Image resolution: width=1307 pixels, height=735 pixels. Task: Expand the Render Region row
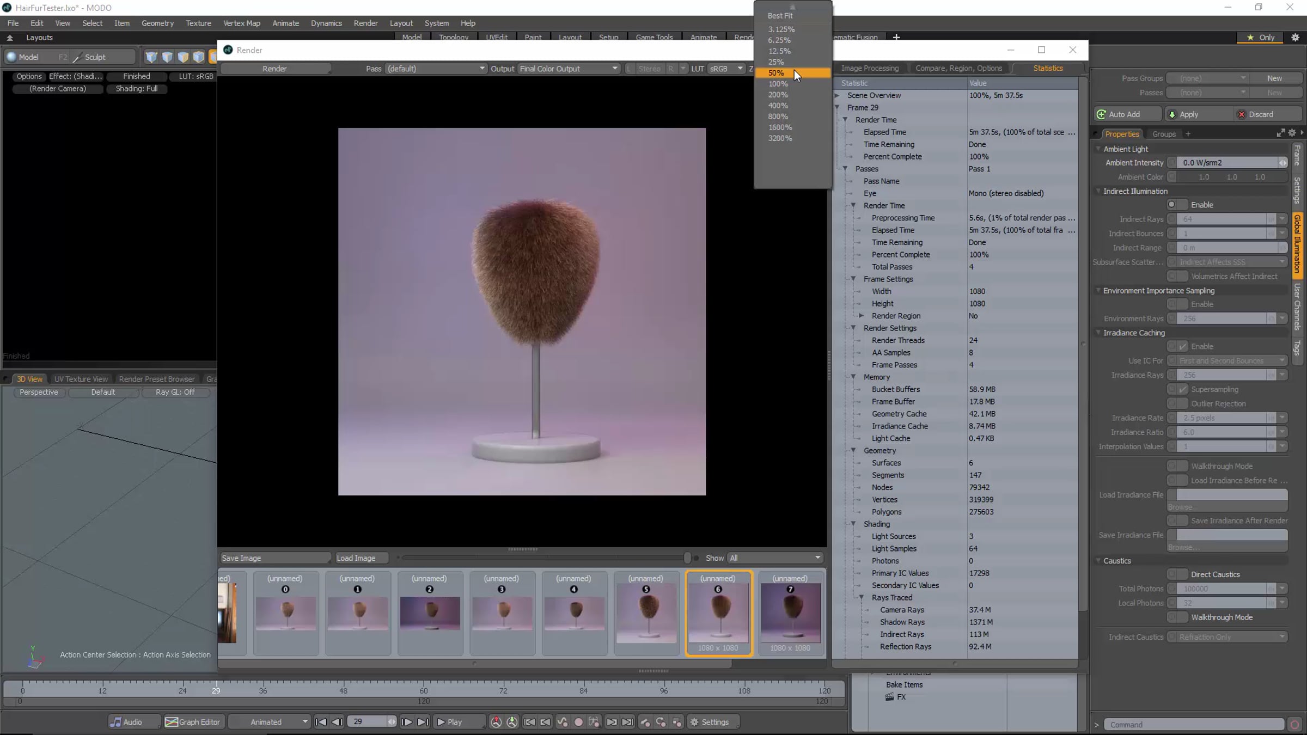click(862, 316)
